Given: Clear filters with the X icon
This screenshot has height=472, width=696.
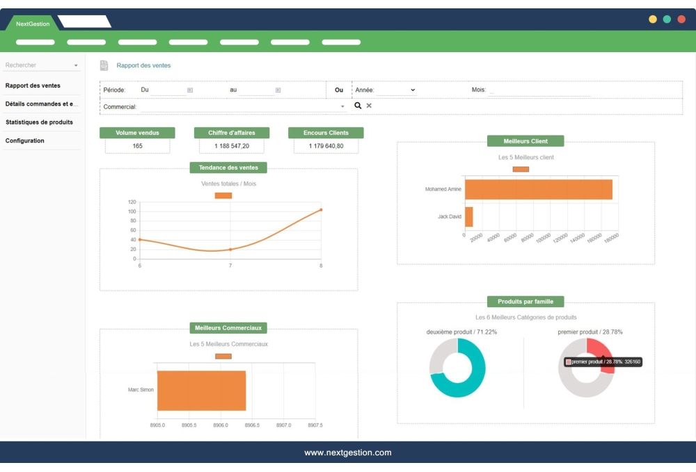Looking at the screenshot, I should pos(369,106).
